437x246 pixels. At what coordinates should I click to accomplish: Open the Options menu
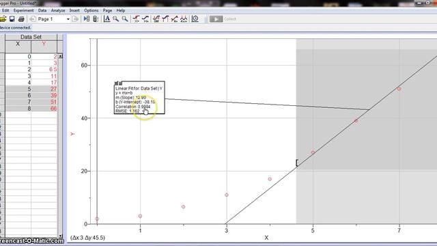point(91,10)
